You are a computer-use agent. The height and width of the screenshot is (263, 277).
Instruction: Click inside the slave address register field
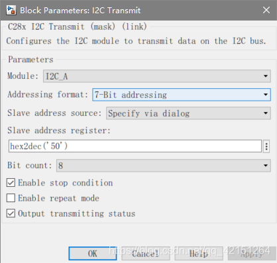(x=135, y=146)
